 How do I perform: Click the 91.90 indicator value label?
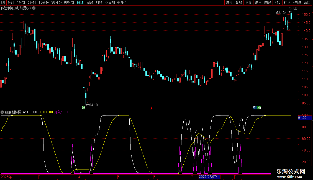[302, 118]
